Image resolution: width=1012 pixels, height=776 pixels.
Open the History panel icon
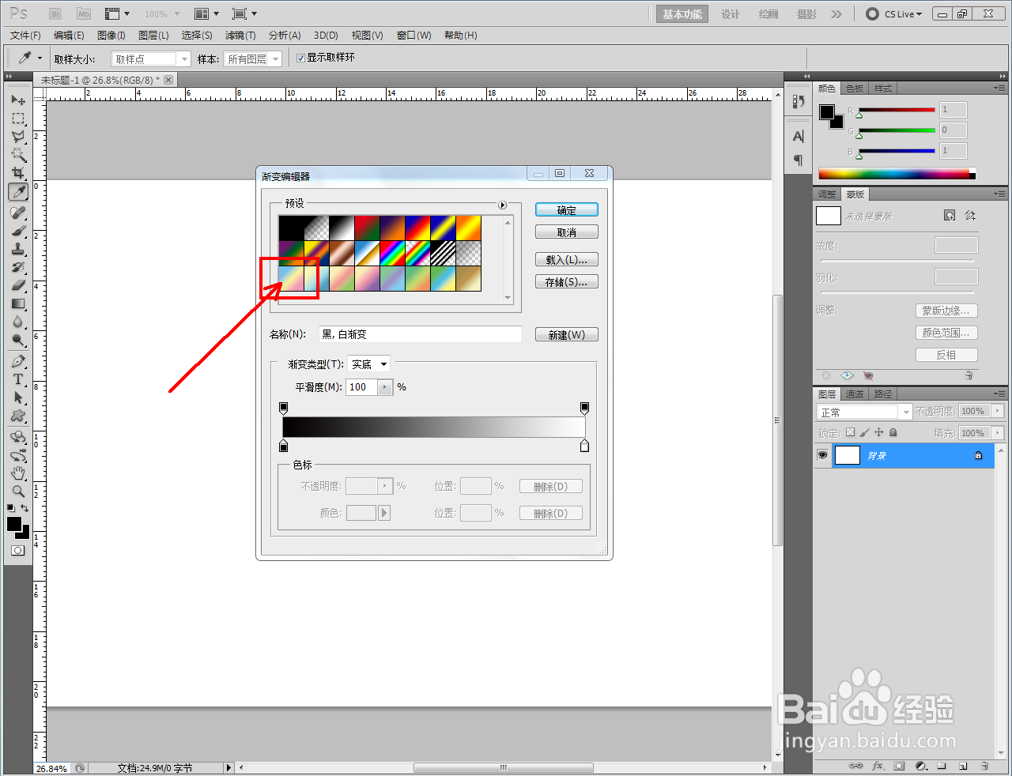799,102
